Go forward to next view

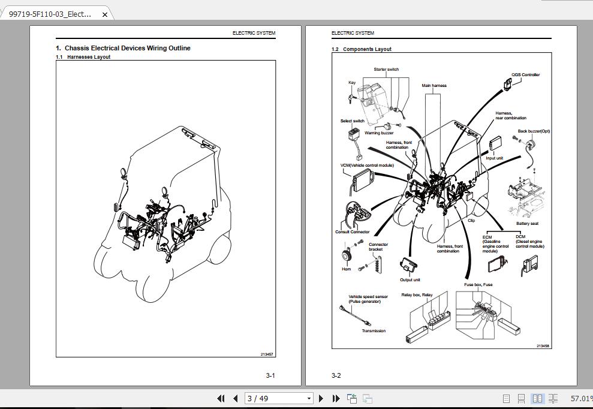click(x=367, y=398)
